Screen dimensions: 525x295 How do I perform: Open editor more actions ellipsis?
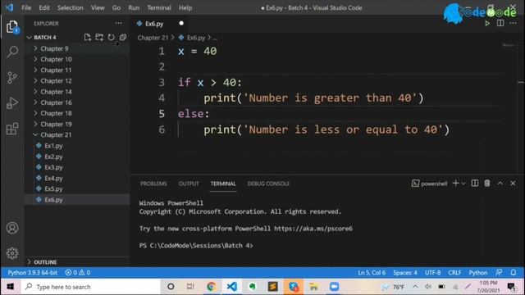coord(513,23)
